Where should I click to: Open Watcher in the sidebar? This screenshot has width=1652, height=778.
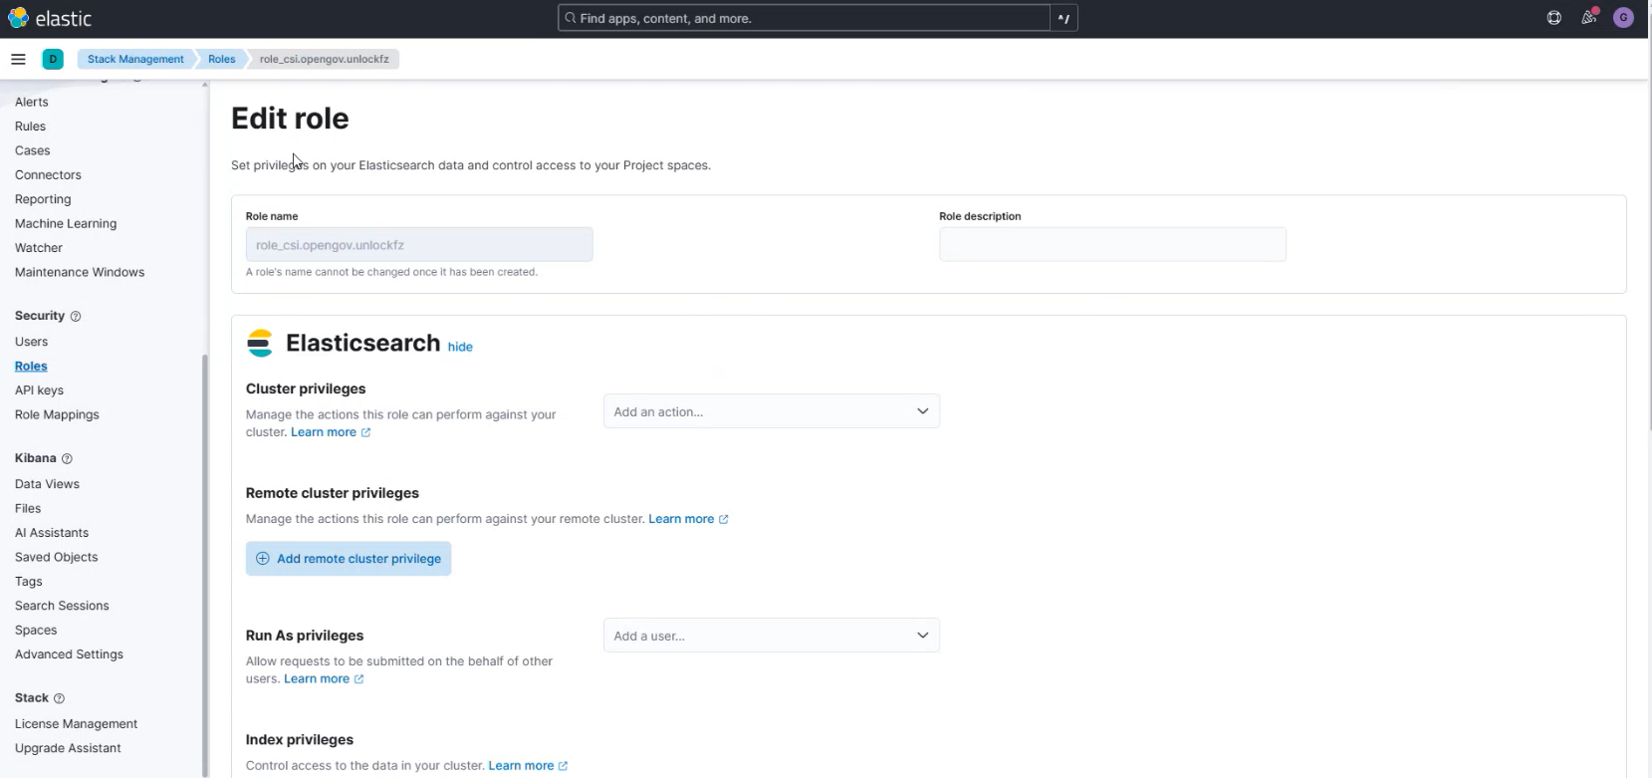pyautogui.click(x=39, y=248)
